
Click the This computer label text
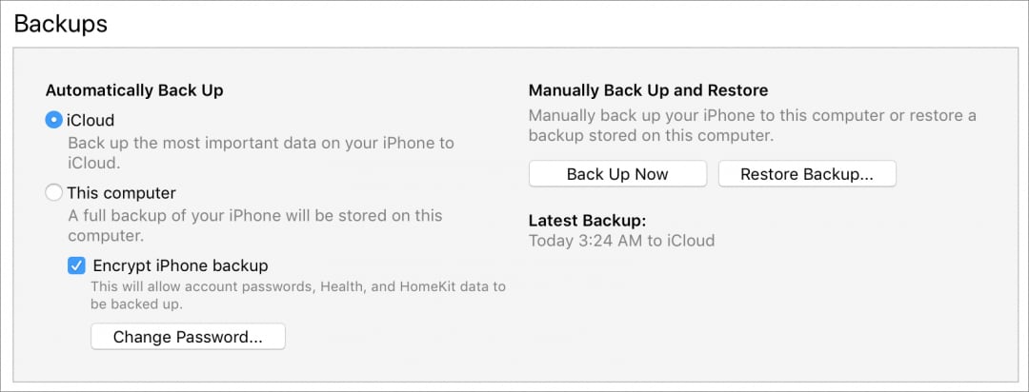(x=121, y=193)
